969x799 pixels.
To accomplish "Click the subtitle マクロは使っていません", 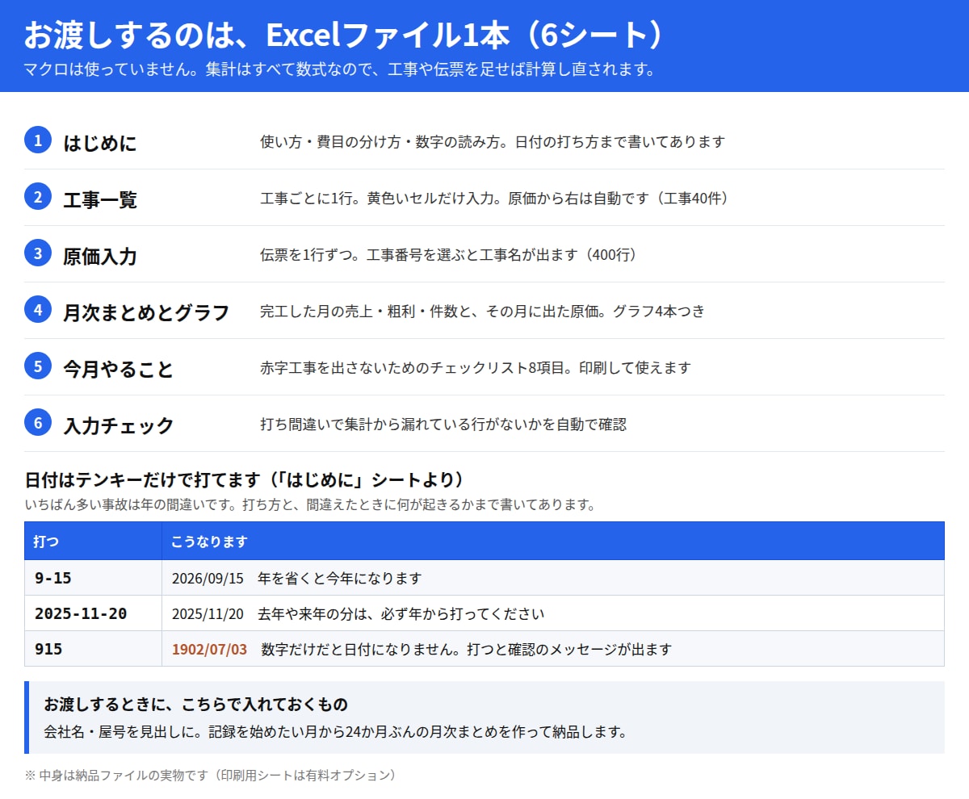I will click(x=339, y=69).
